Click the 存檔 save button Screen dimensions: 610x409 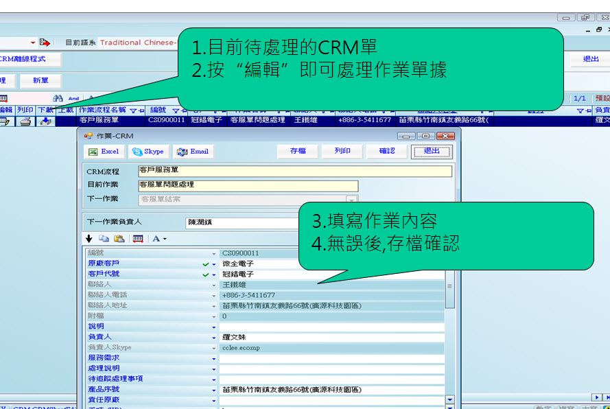[x=298, y=151]
